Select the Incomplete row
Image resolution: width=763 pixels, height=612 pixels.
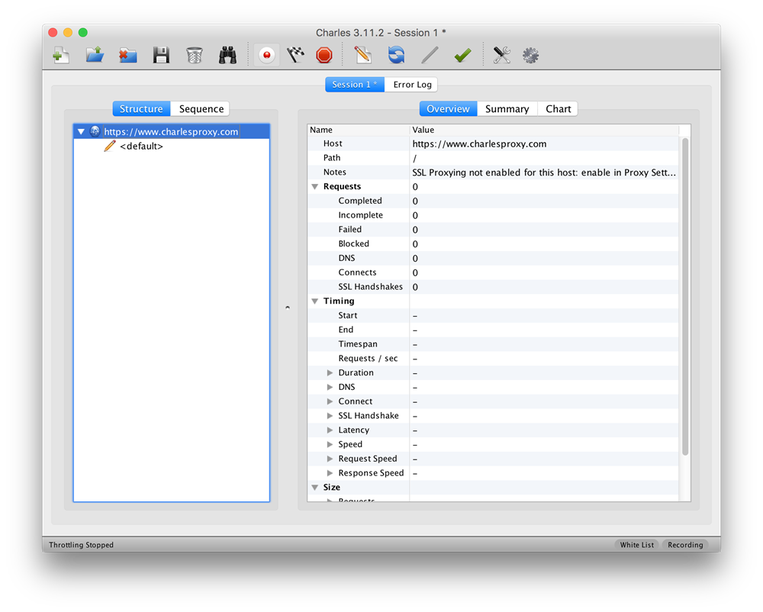point(493,215)
